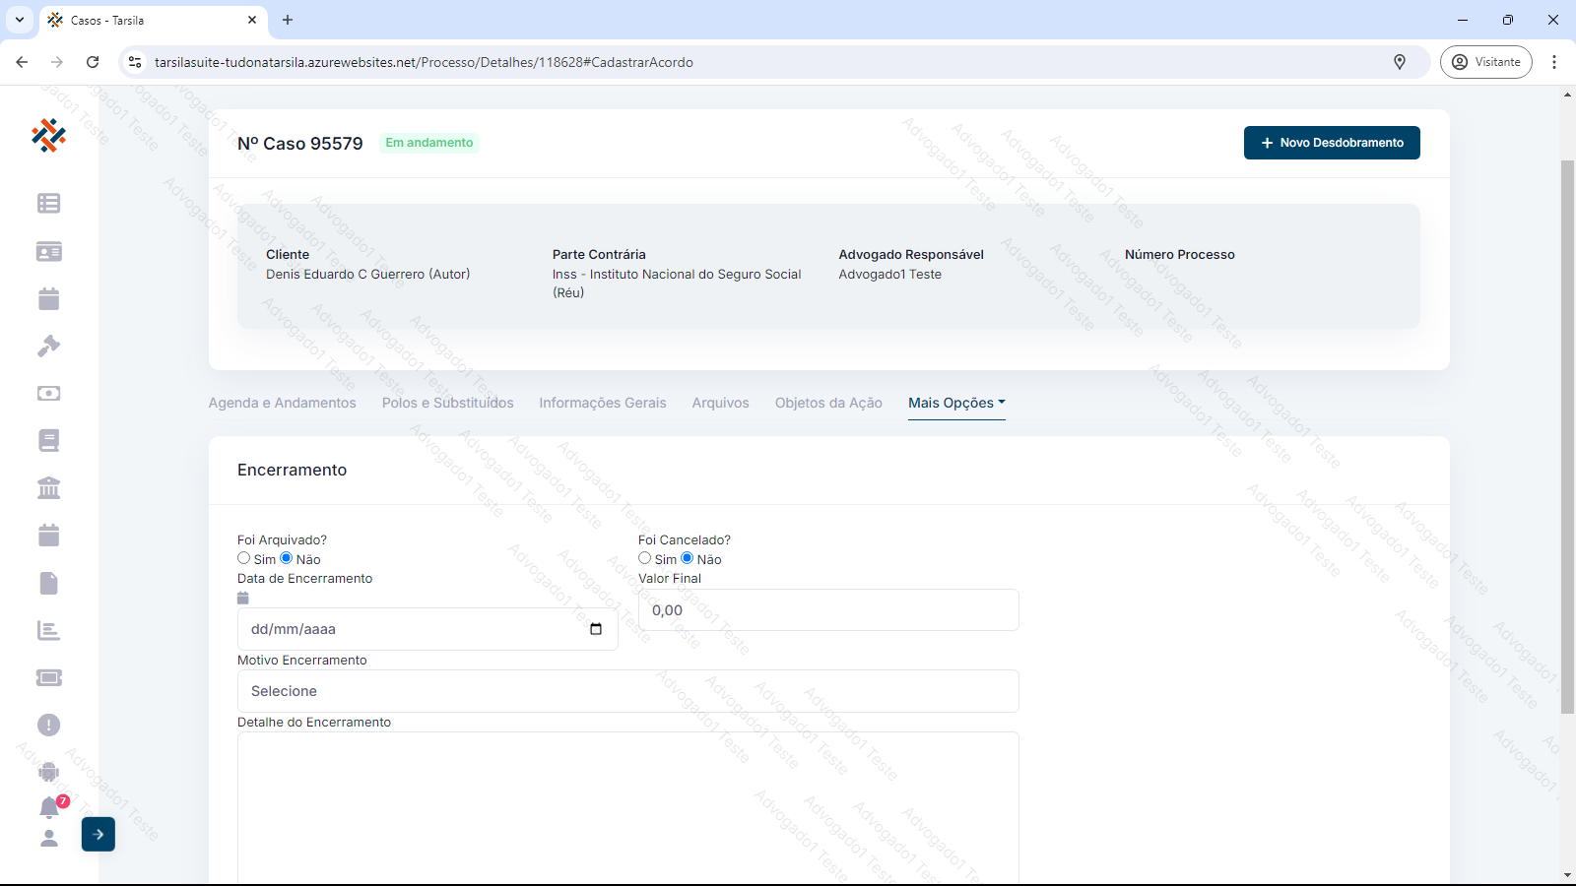Open the date picker calendar for Data de Encerramento
The height and width of the screenshot is (886, 1576).
[x=596, y=629]
